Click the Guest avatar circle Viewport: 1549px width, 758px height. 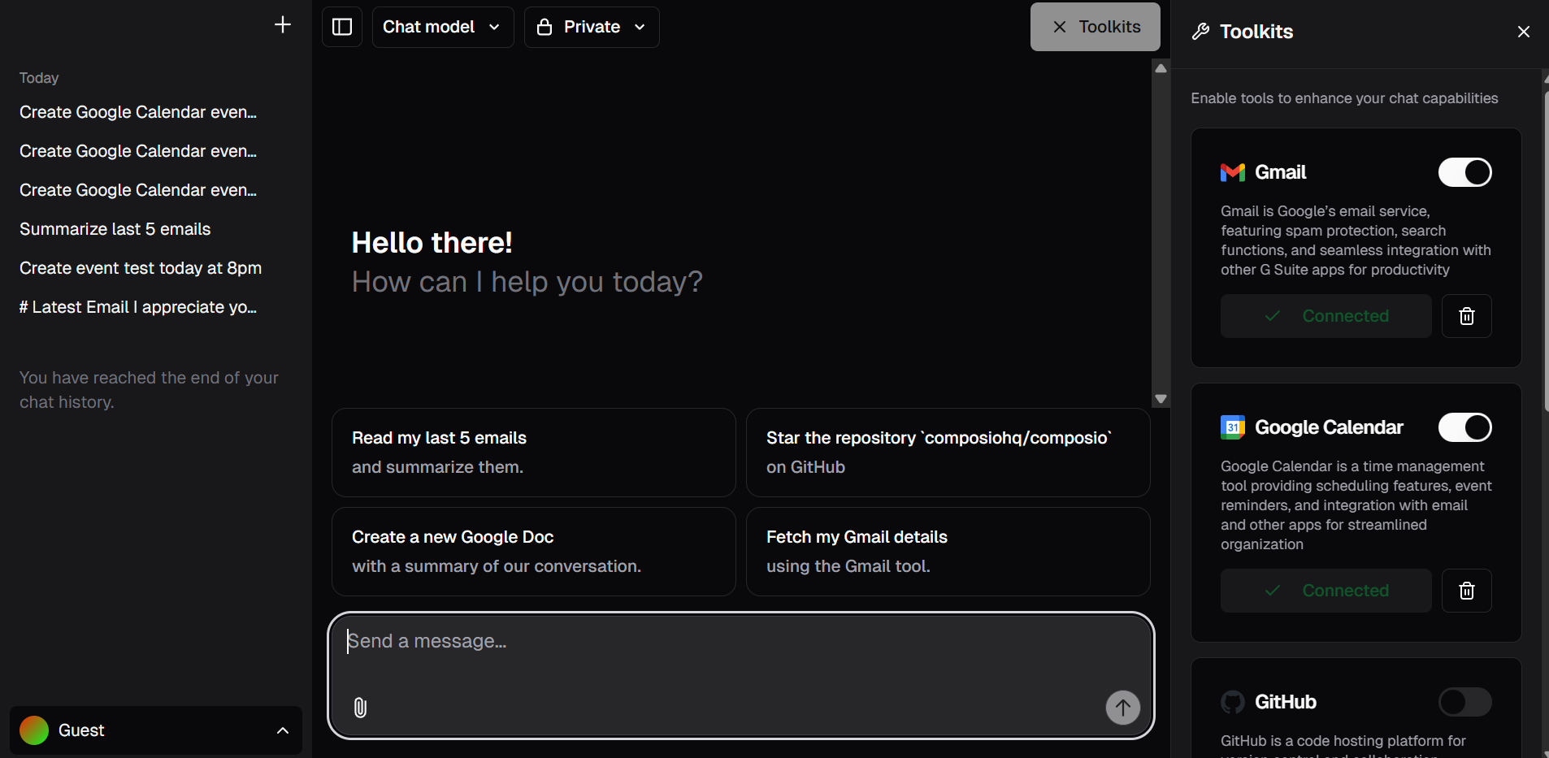(x=34, y=730)
